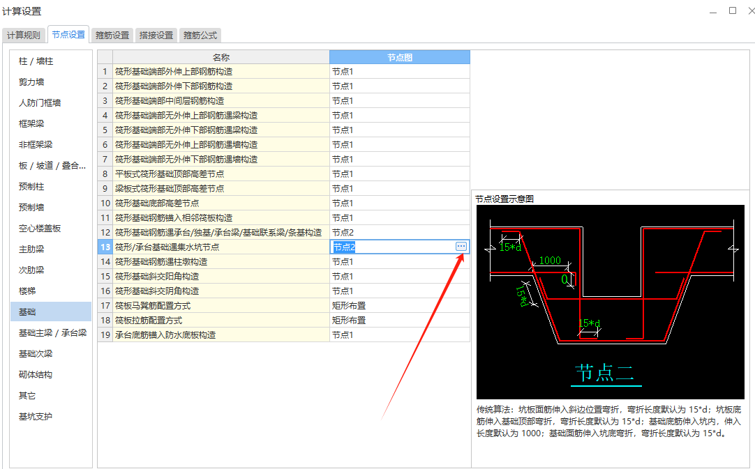Viewport: 755px width, 469px height.
Task: Select row number 13 header cell
Action: point(105,247)
